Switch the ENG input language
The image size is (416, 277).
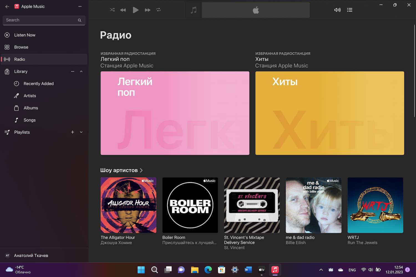(x=352, y=270)
